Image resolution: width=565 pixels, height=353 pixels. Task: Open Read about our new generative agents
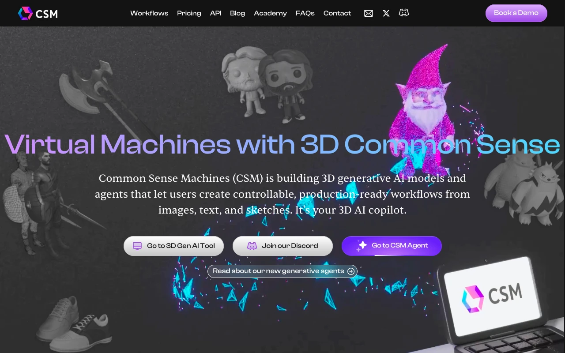click(282, 271)
